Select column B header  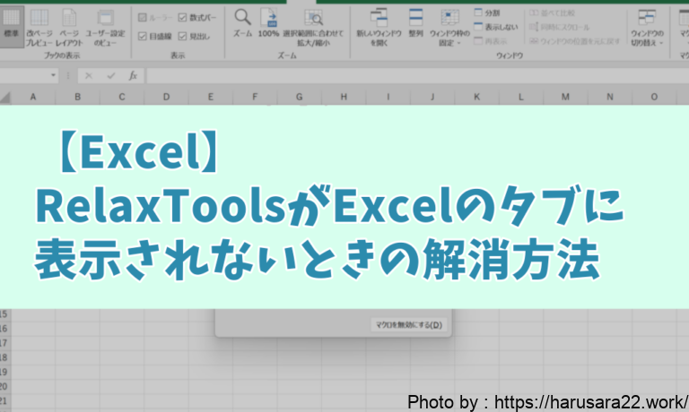(77, 97)
